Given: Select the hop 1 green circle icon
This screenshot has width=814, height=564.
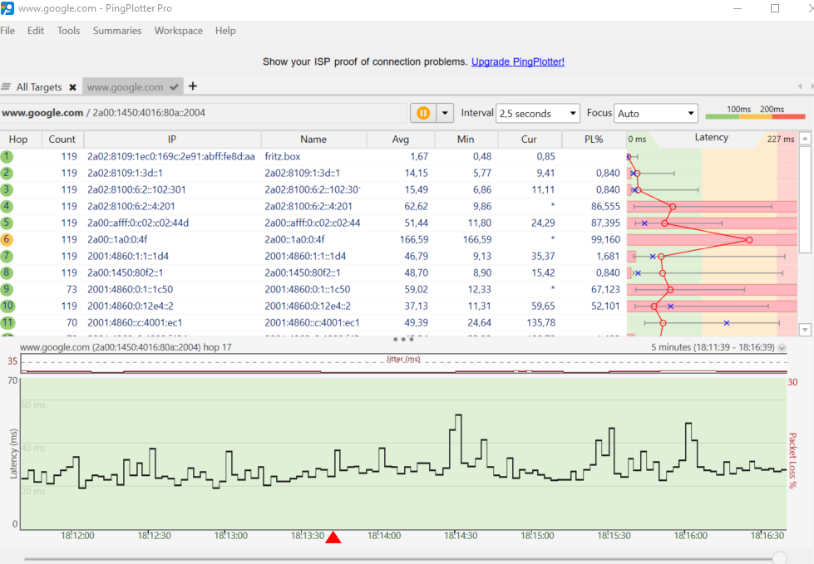Looking at the screenshot, I should [7, 156].
